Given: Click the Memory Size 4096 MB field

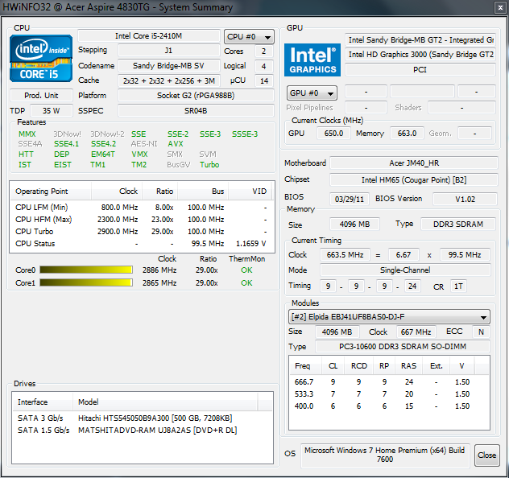Looking at the screenshot, I should pyautogui.click(x=354, y=224).
